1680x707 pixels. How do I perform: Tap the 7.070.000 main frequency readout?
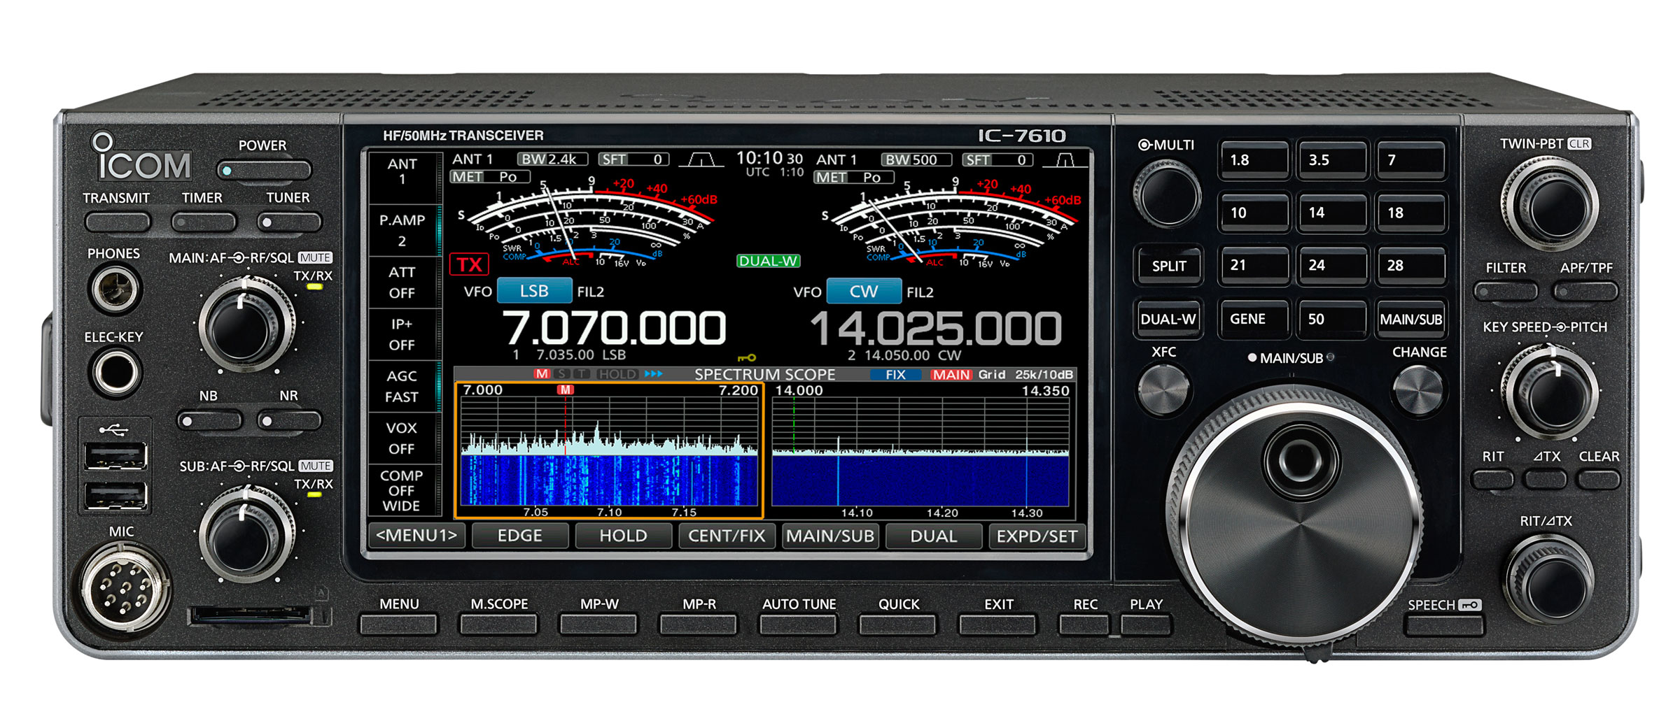coord(614,328)
